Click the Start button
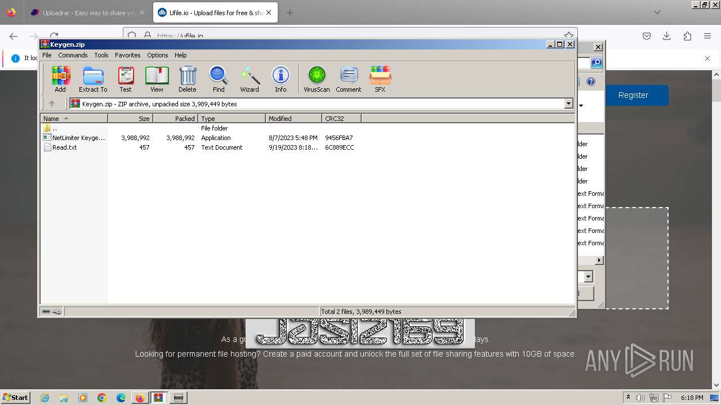 click(16, 398)
